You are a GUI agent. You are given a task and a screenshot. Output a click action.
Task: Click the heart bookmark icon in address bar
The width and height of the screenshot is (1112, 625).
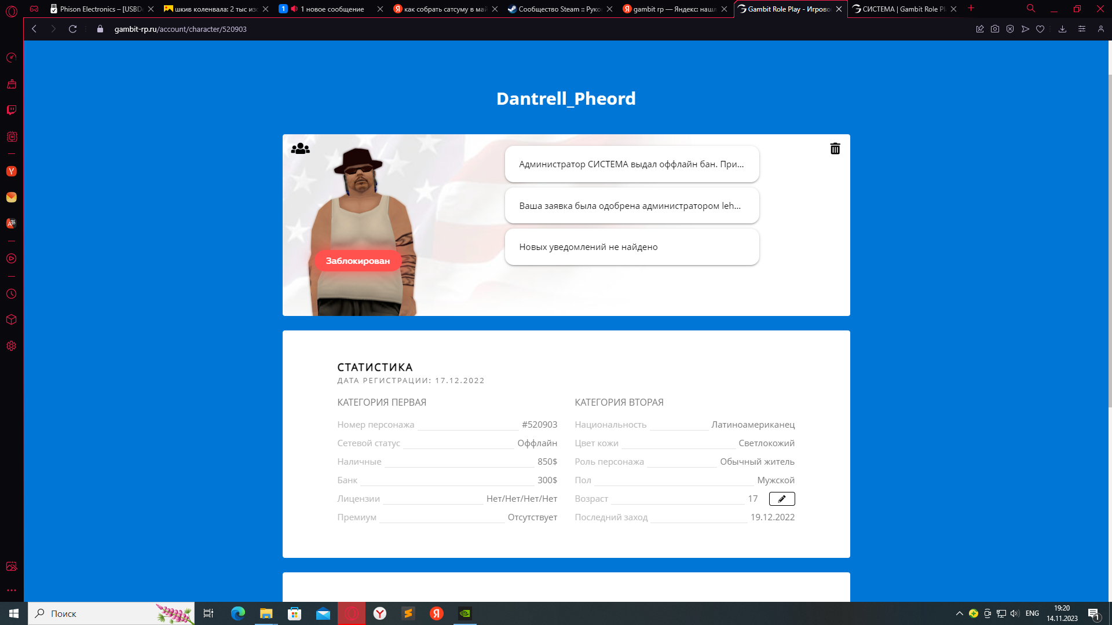click(1040, 29)
